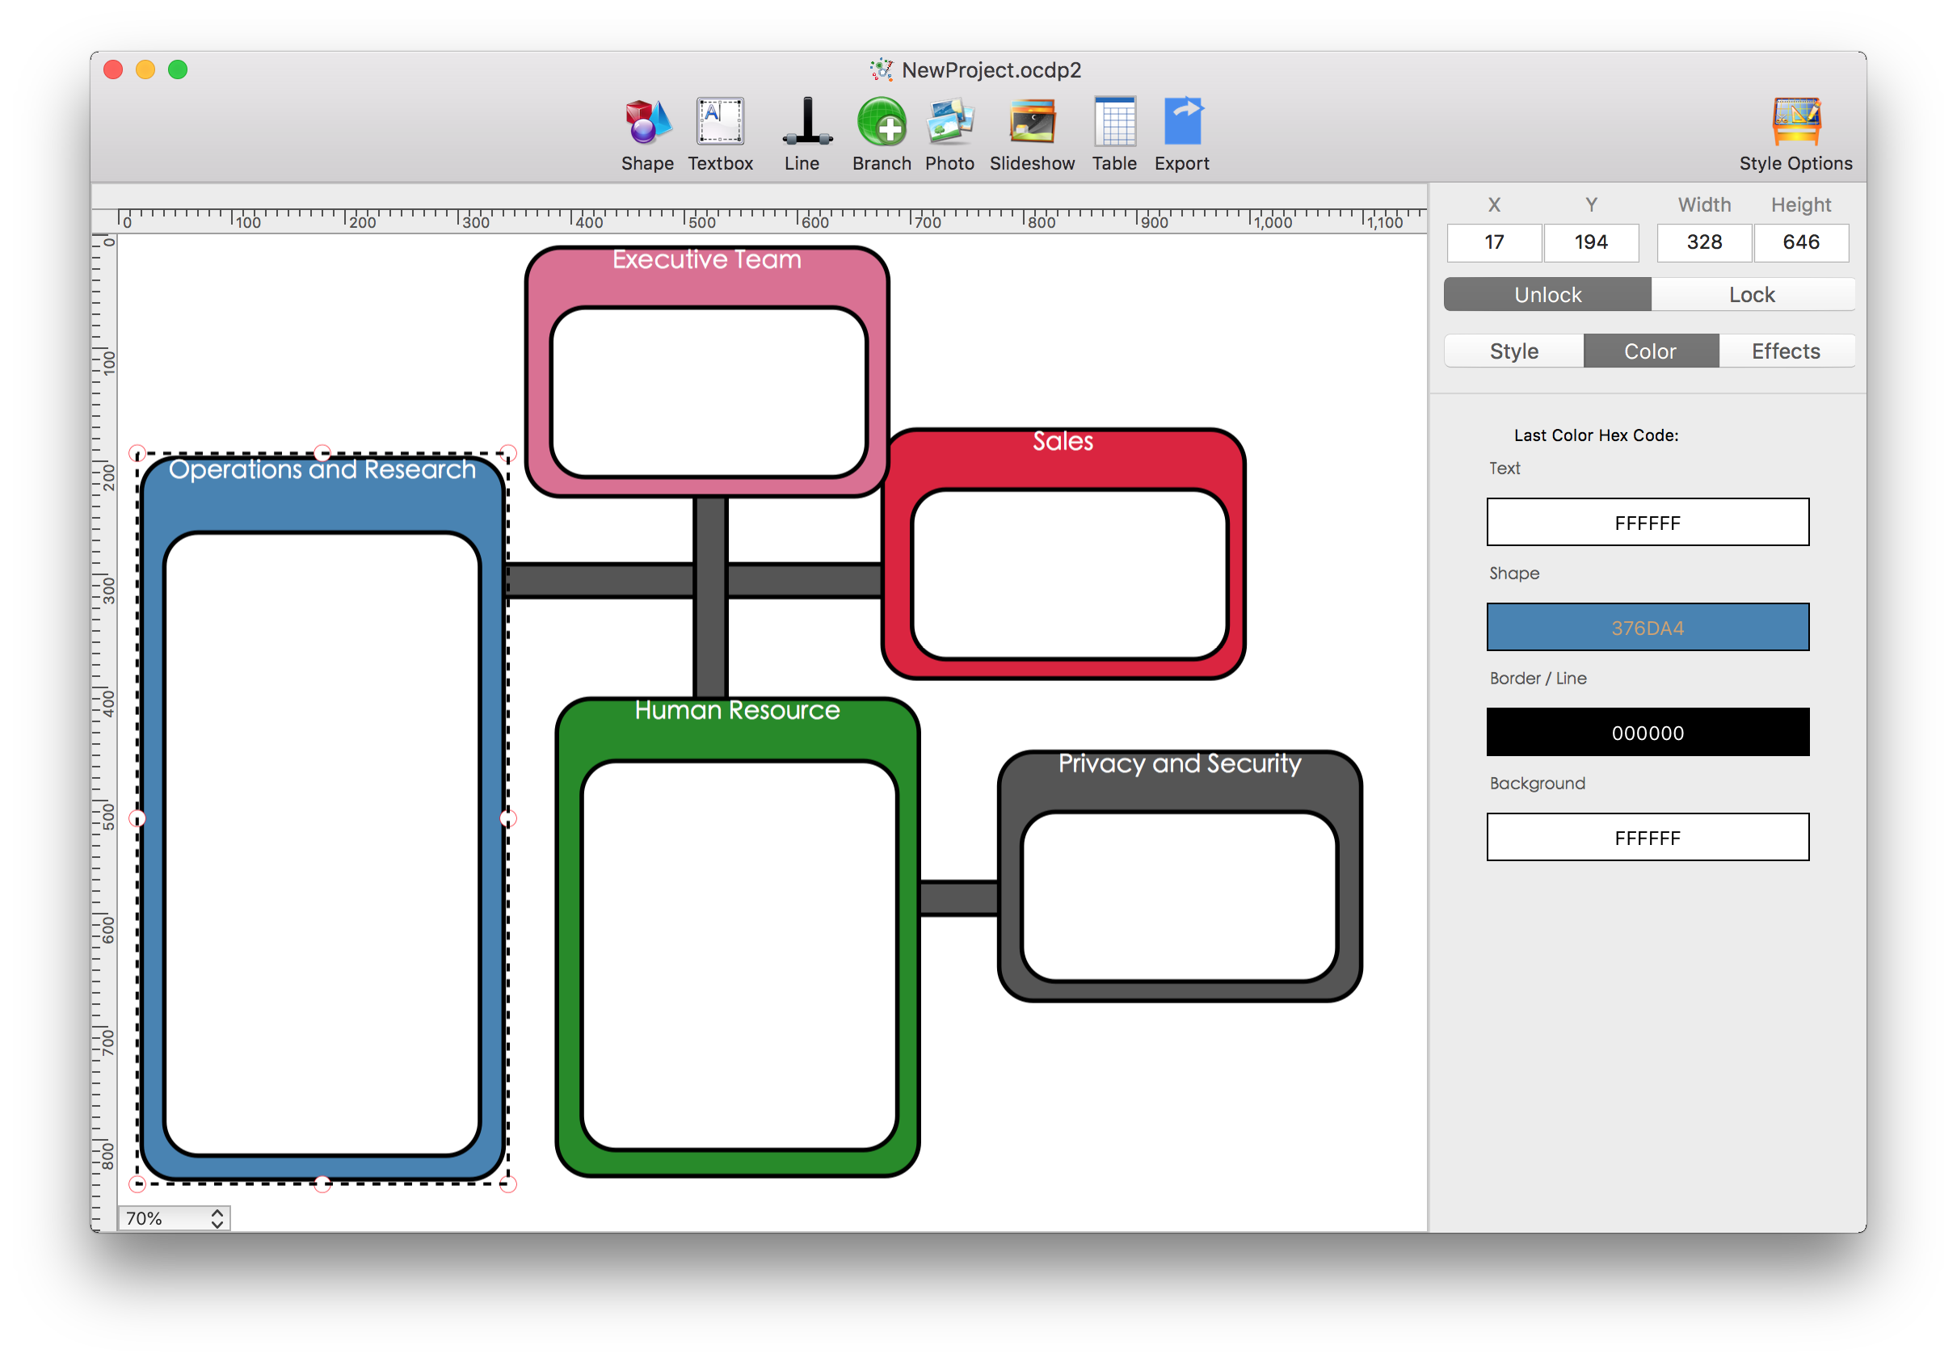
Task: Toggle Lock on selected shape
Action: [x=1747, y=294]
